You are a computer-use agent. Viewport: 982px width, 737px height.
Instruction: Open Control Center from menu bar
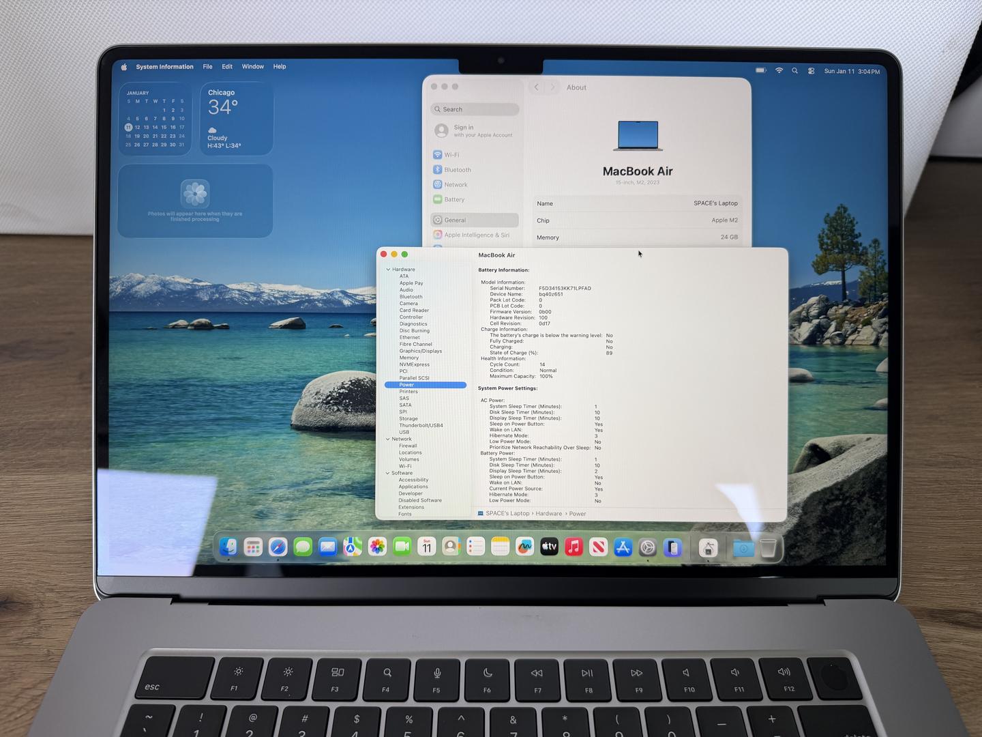(x=811, y=71)
